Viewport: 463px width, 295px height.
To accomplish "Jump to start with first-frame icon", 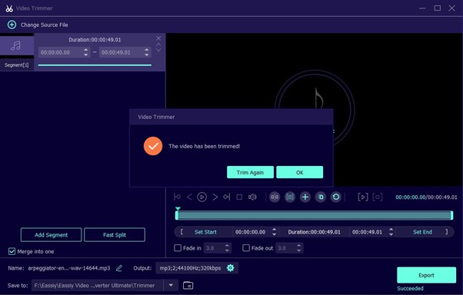I will coord(178,197).
